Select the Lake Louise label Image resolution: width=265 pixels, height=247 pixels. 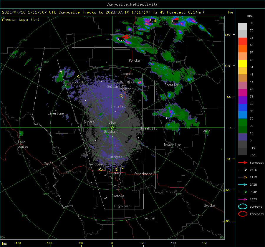pos(23,144)
